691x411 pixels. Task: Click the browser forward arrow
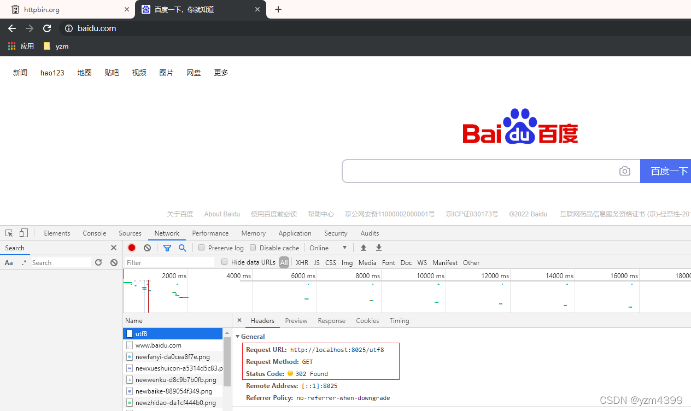(30, 28)
